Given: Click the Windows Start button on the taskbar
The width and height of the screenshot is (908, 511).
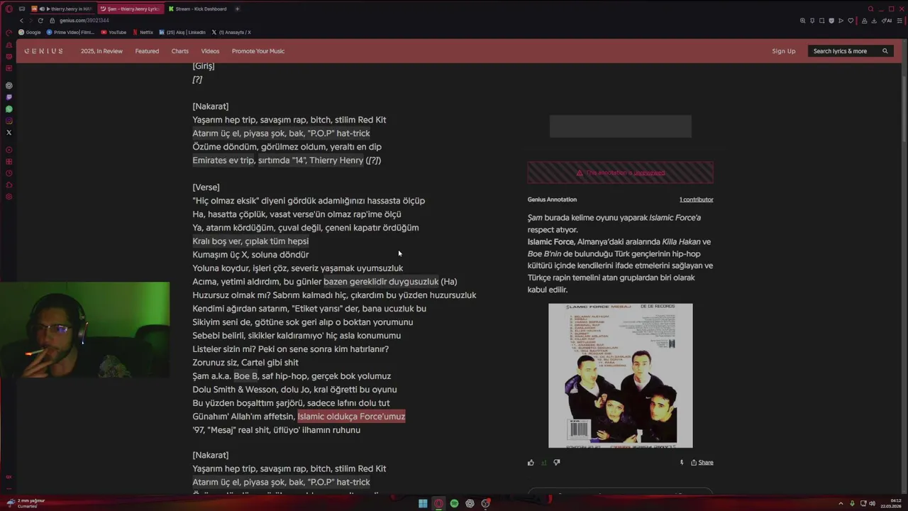Looking at the screenshot, I should pos(423,503).
